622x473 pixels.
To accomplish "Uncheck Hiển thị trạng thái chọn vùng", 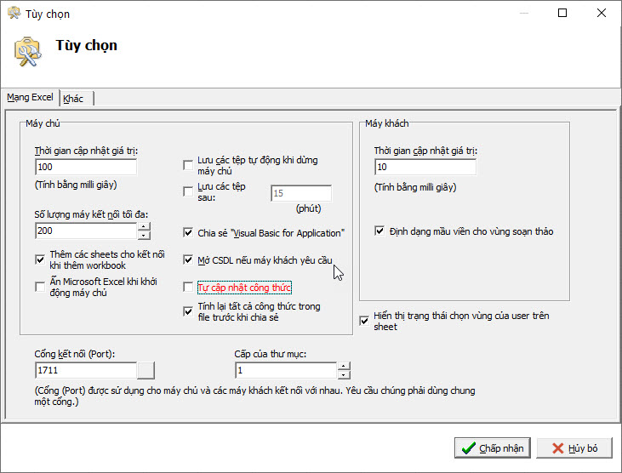I will (364, 321).
